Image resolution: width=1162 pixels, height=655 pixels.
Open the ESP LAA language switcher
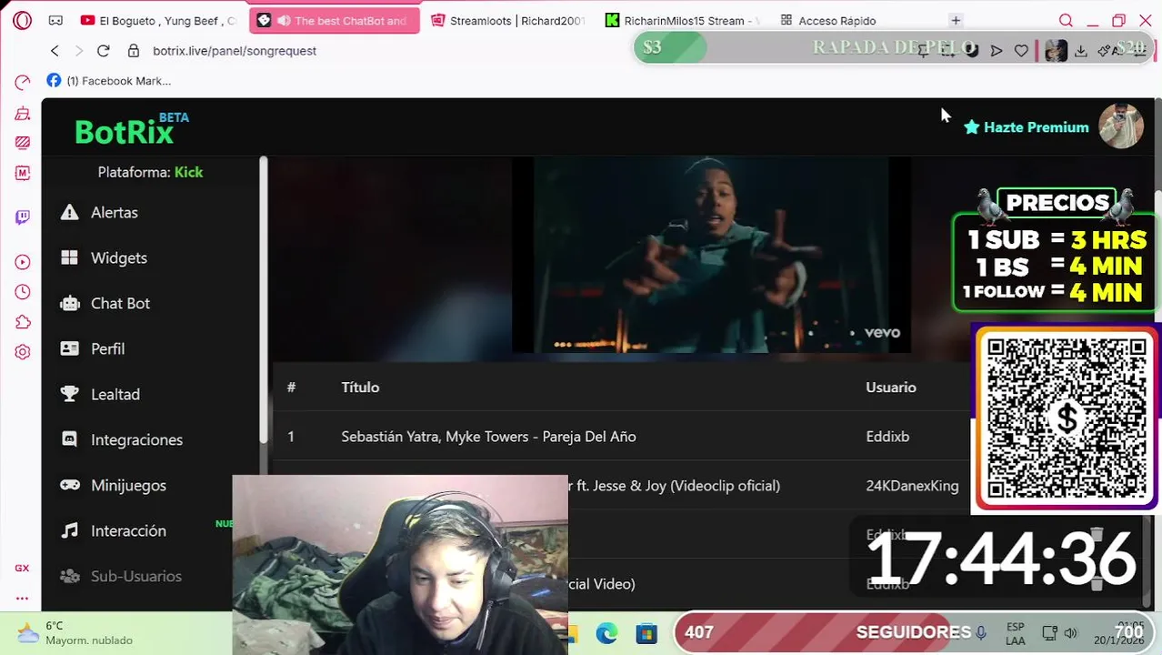[1016, 634]
